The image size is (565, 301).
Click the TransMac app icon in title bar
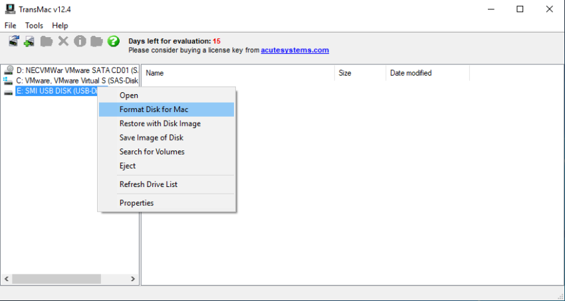10,9
